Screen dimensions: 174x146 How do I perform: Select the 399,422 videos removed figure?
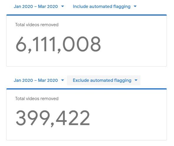pyautogui.click(x=53, y=118)
